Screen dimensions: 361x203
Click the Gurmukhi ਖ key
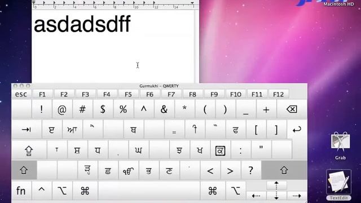(x=200, y=150)
